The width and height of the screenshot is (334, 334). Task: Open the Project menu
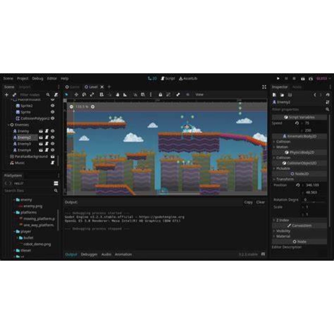click(23, 79)
